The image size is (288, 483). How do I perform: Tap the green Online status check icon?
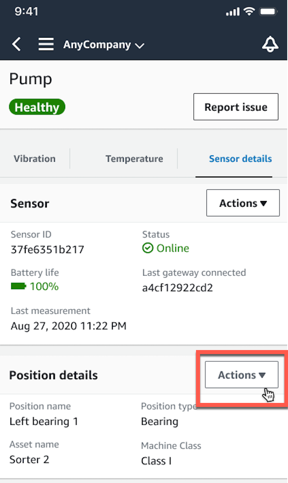(x=147, y=248)
